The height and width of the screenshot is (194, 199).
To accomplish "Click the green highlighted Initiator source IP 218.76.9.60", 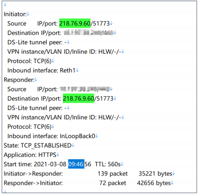I will pos(75,23).
